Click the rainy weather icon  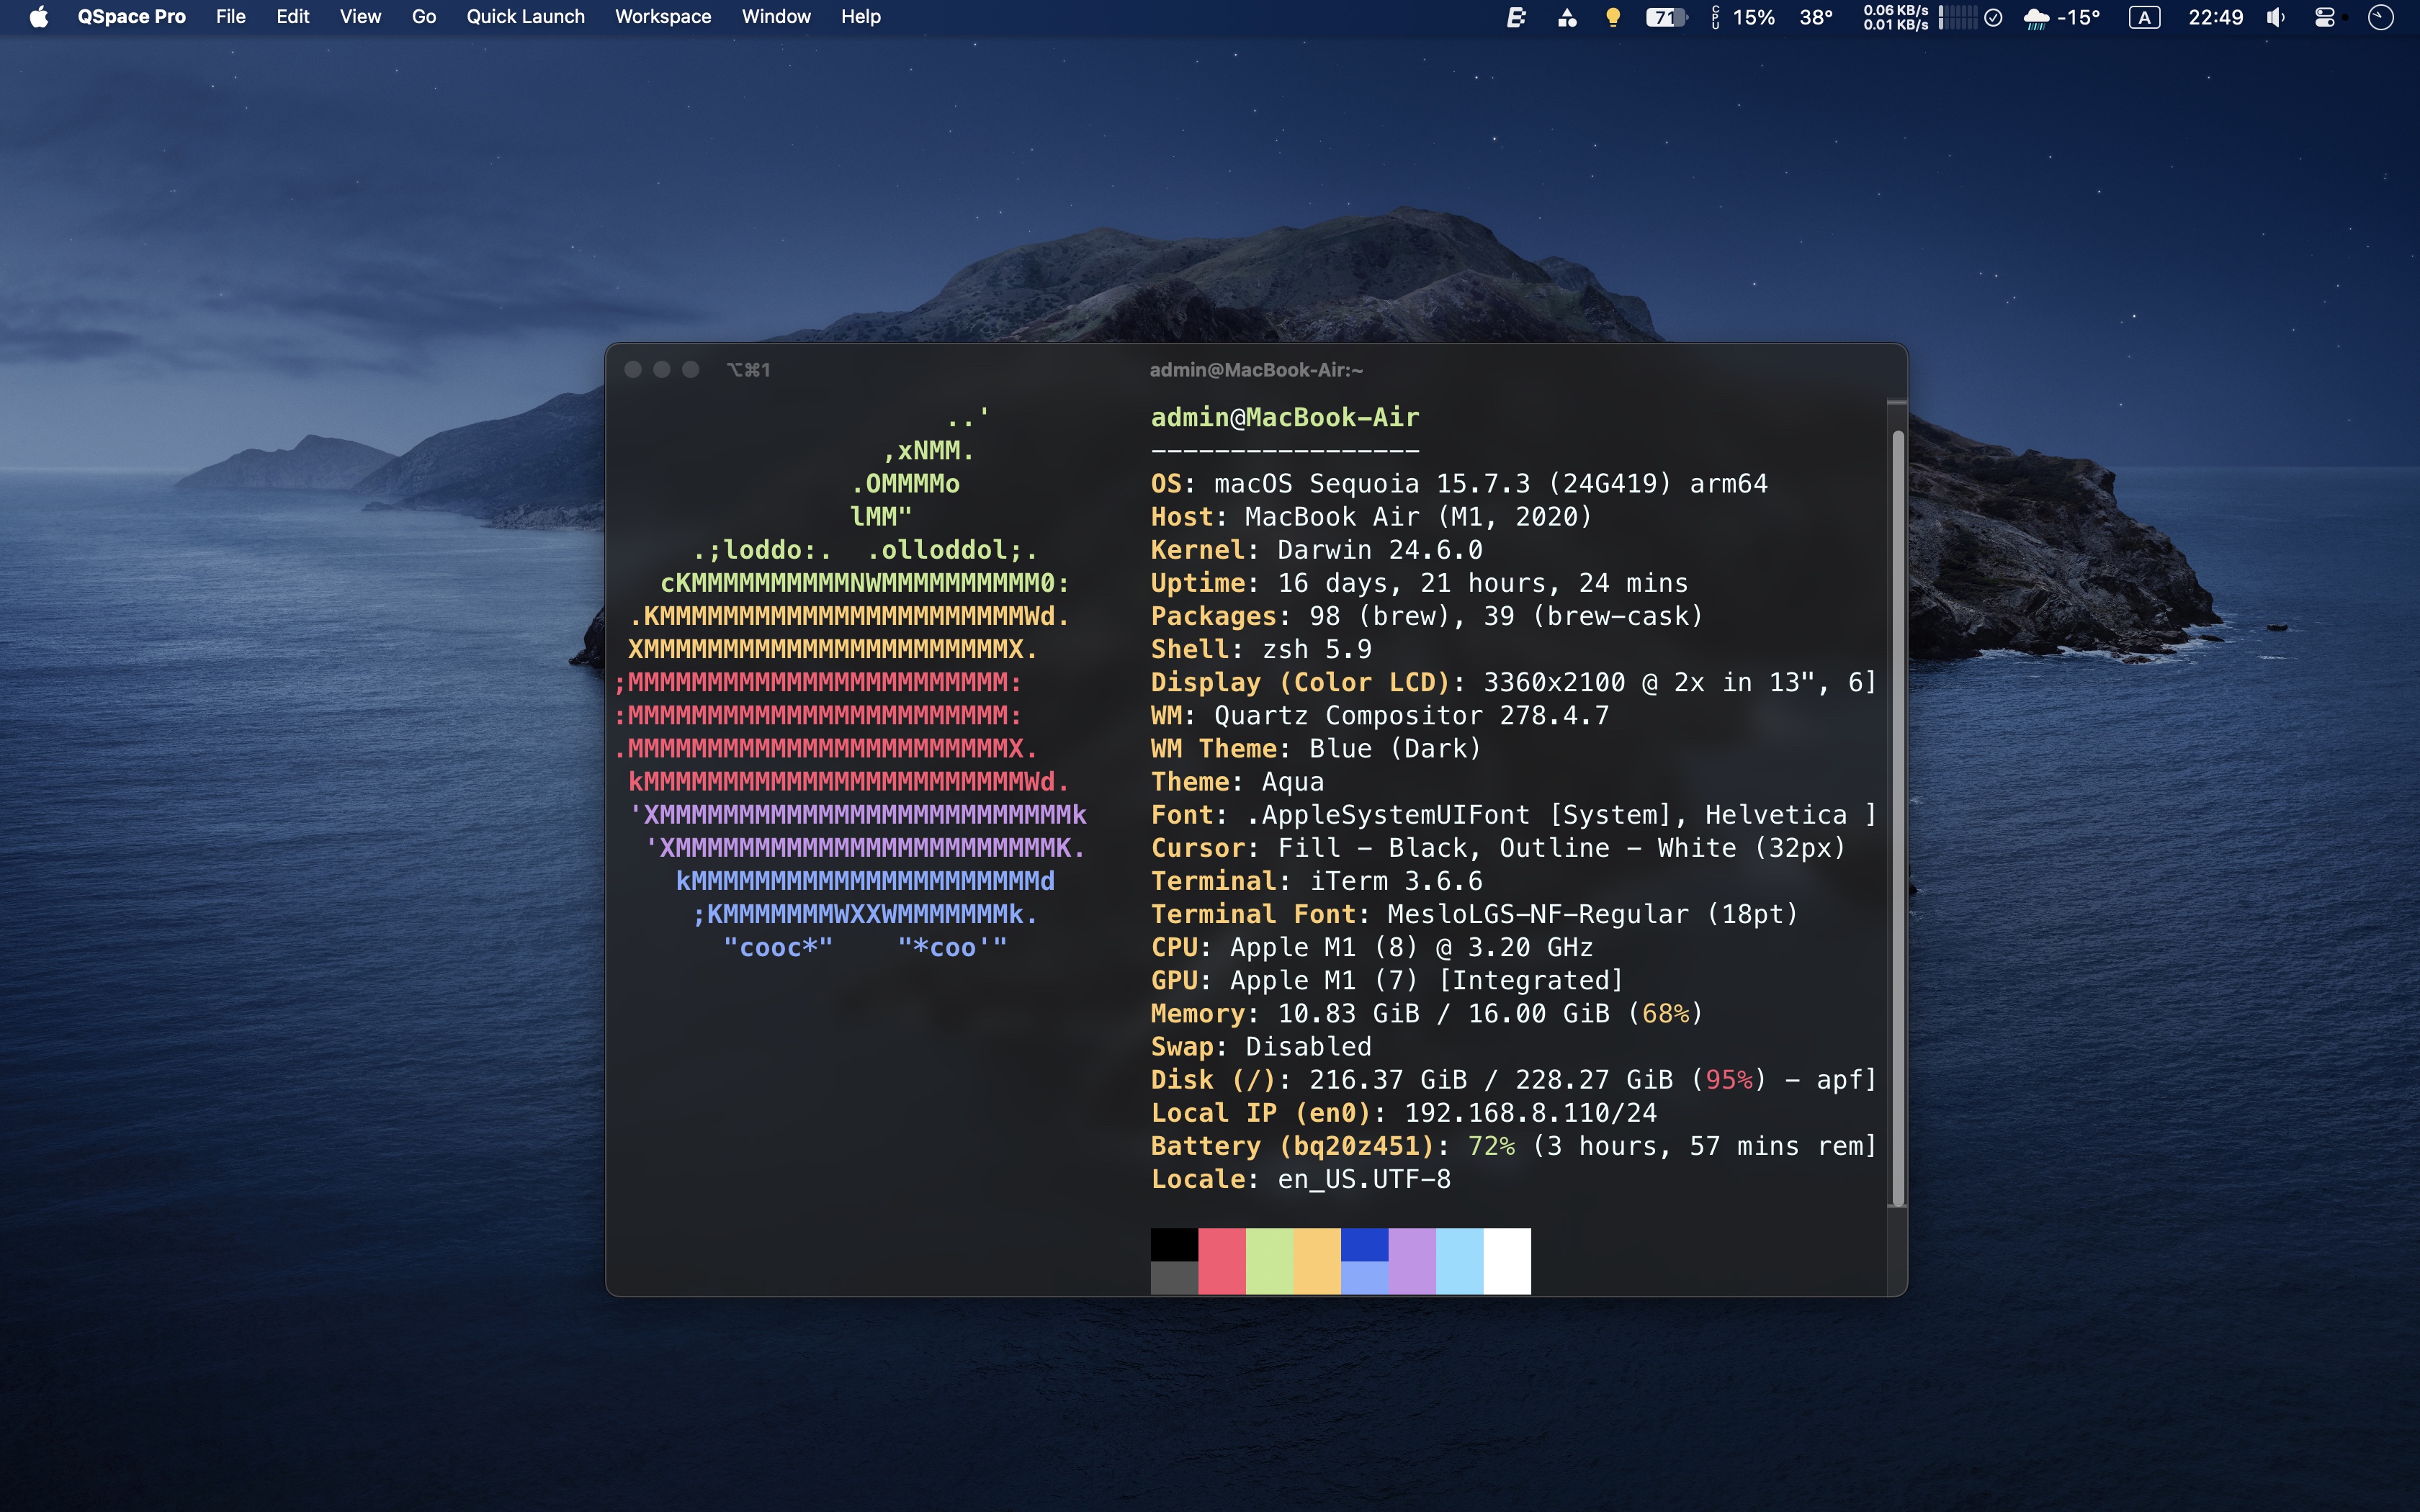2035,17
